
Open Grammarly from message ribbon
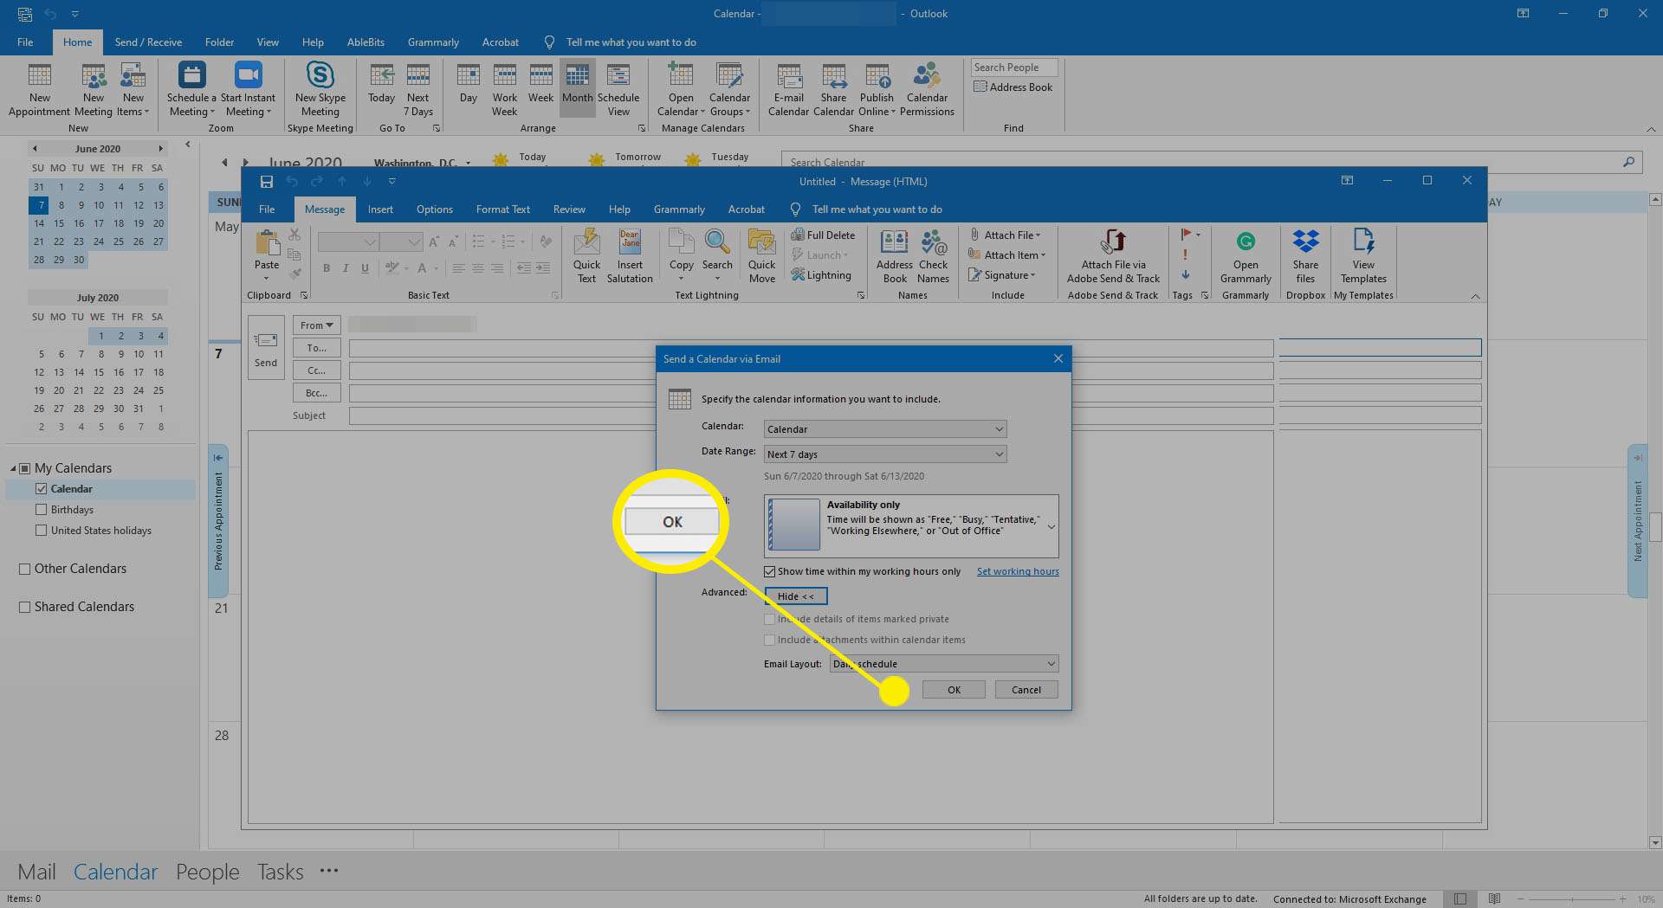(1246, 256)
